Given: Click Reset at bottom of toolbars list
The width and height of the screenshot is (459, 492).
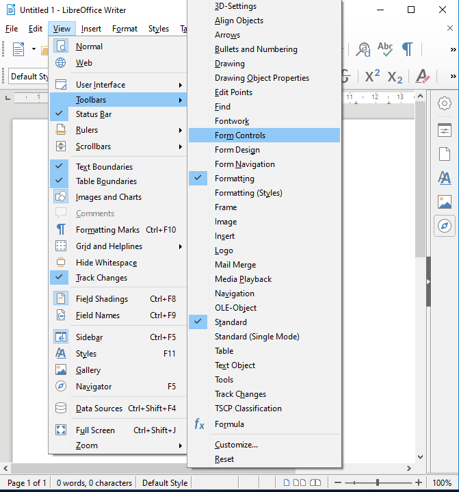Looking at the screenshot, I should coord(224,459).
